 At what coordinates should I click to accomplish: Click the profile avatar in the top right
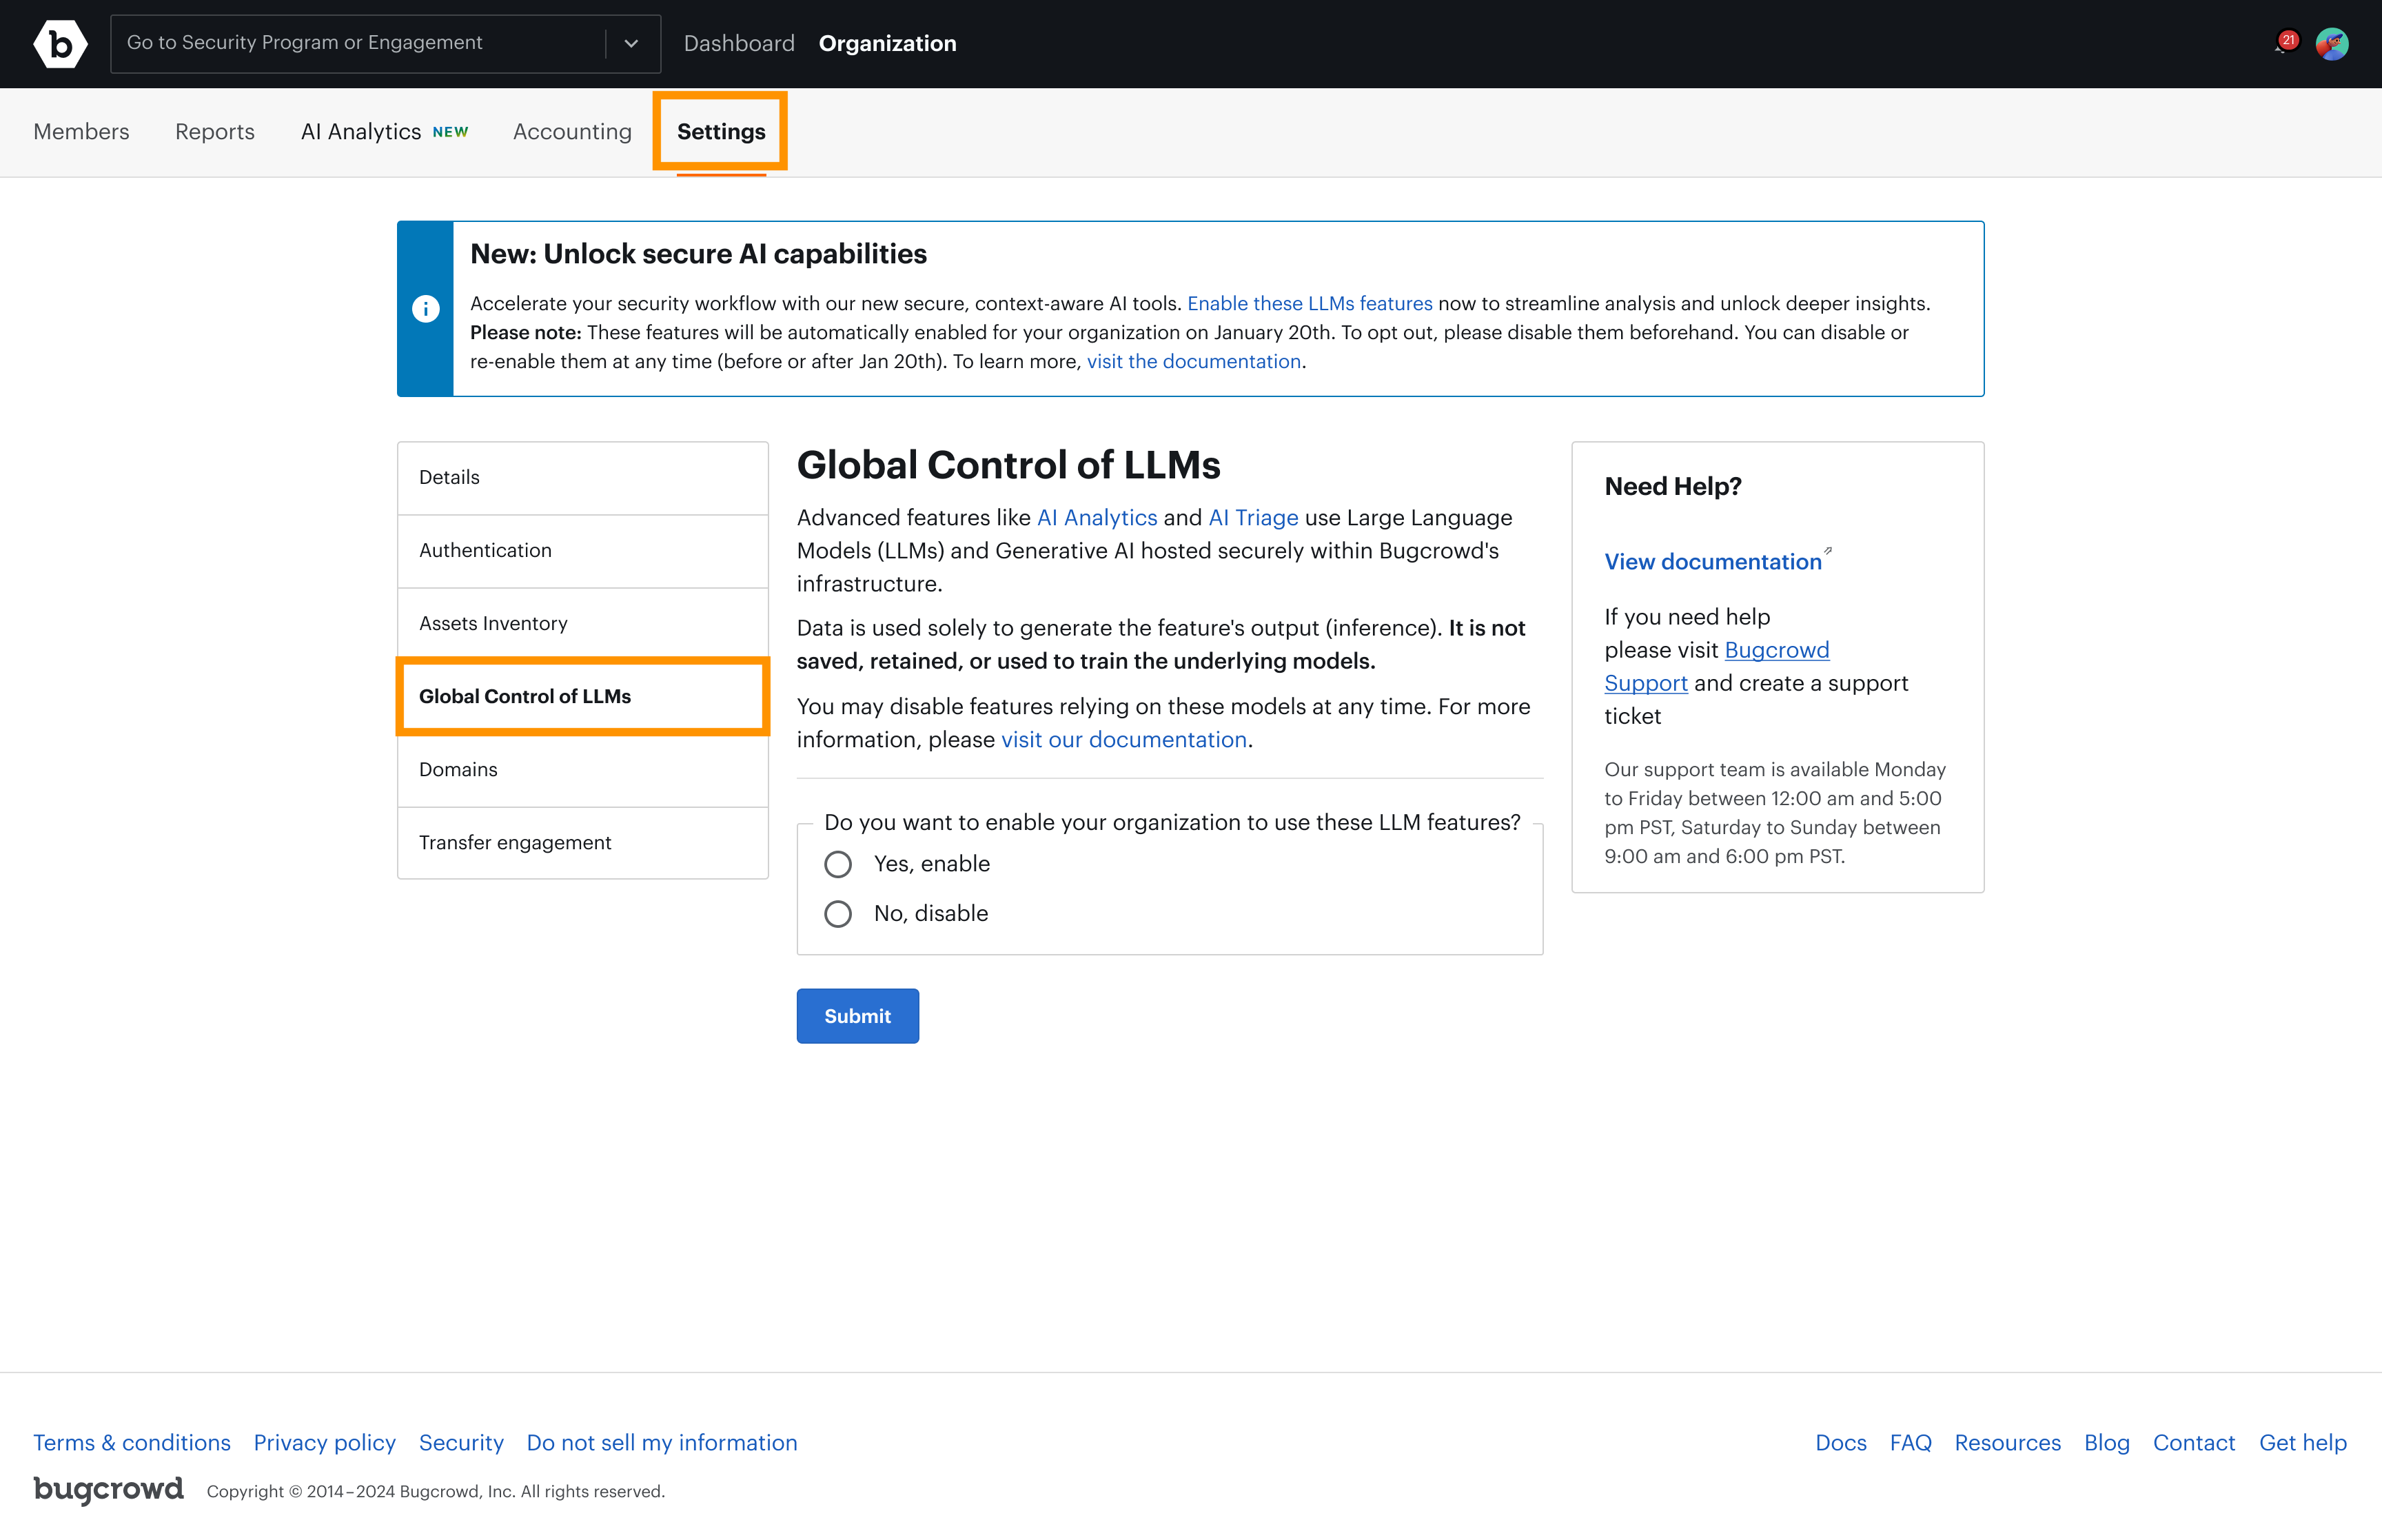tap(2333, 44)
